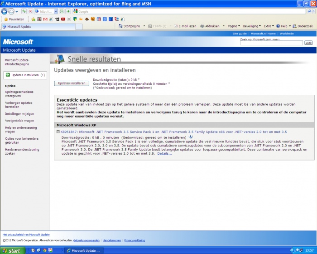Open the Microsoft.nl Home link
Image resolution: width=317 pixels, height=254 pixels.
click(x=263, y=34)
